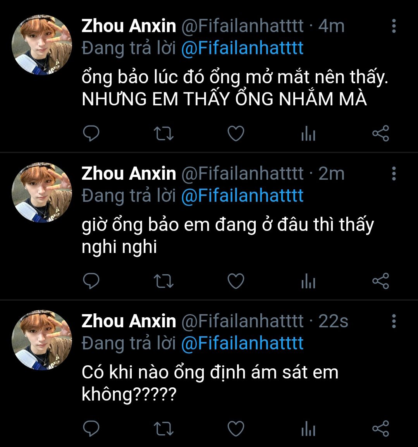Open Zhou Anxin name on the 2m tweet
Viewport: 418px width, 447px height.
pos(129,173)
